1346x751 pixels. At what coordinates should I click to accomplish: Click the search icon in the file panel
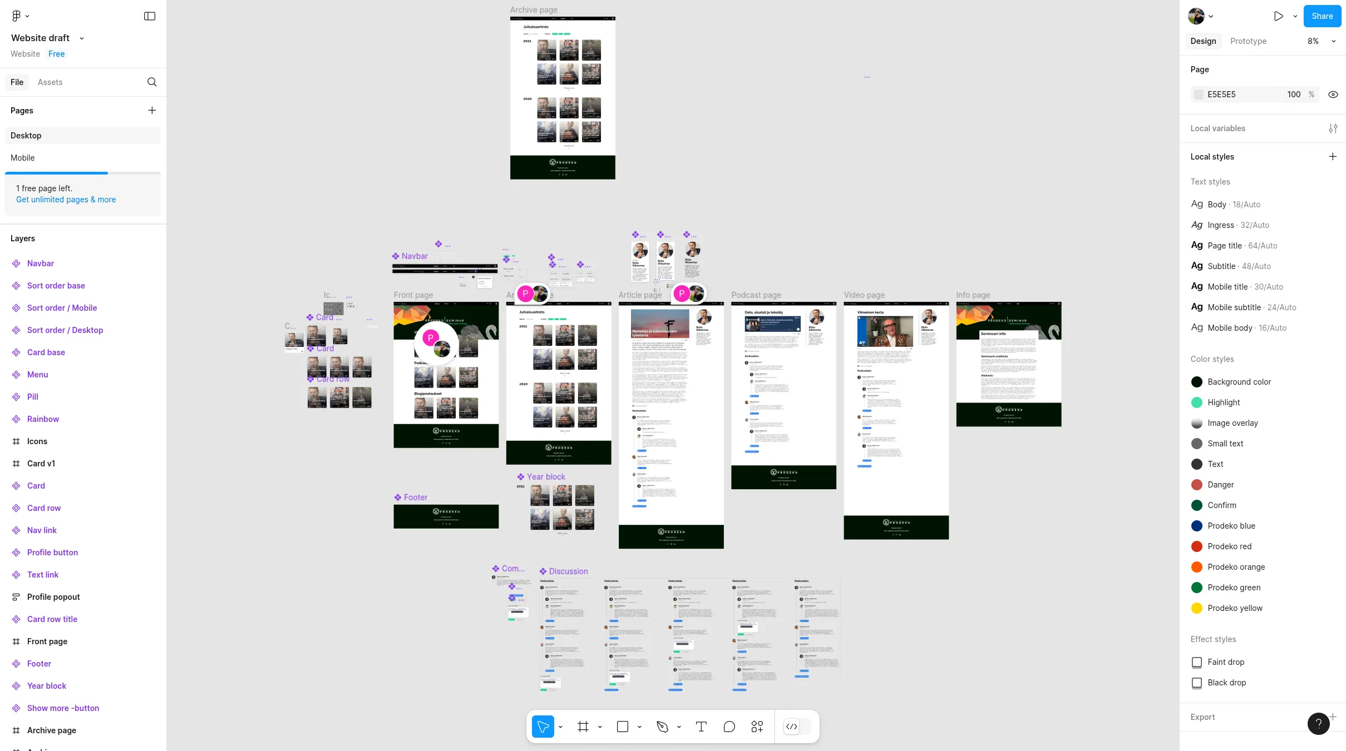[152, 82]
